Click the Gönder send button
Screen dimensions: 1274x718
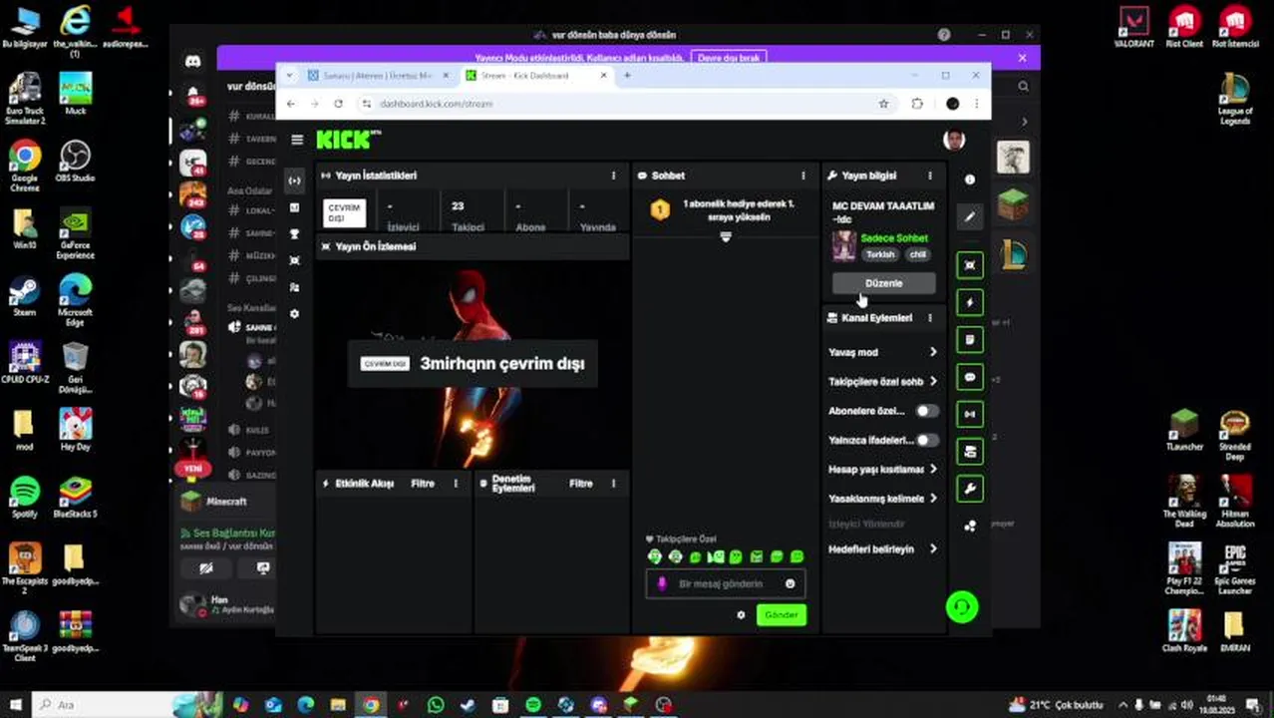point(782,615)
